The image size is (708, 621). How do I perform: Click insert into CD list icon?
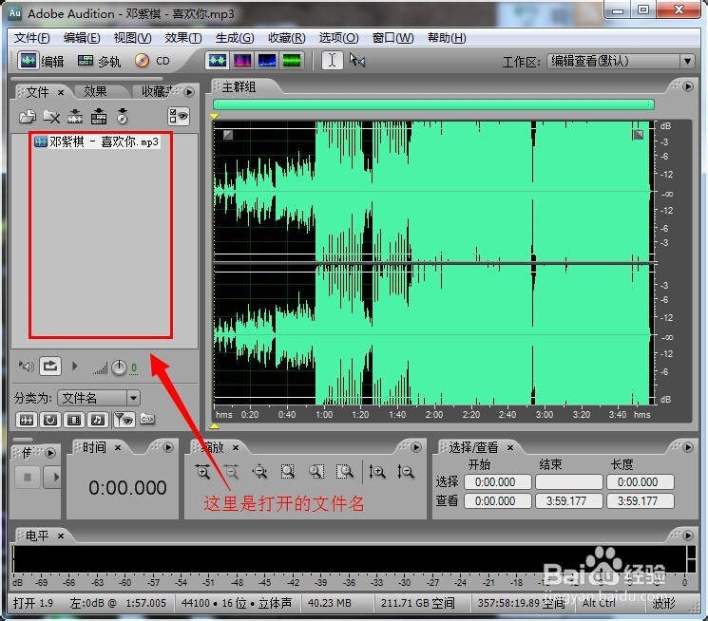(x=123, y=117)
